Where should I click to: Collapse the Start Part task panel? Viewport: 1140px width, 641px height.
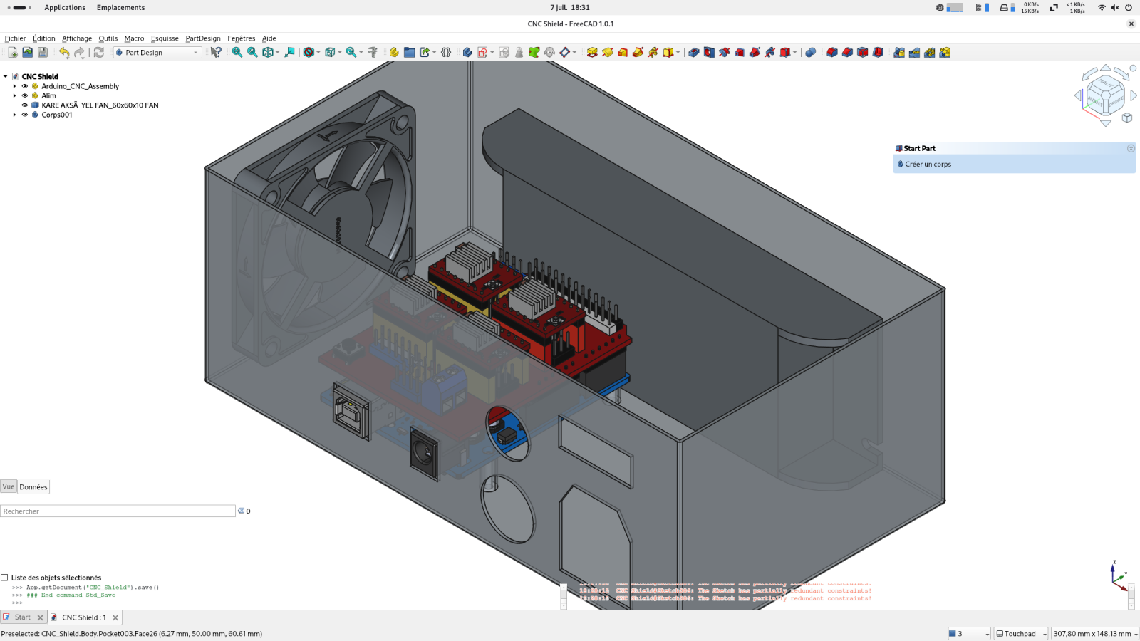pos(1131,148)
